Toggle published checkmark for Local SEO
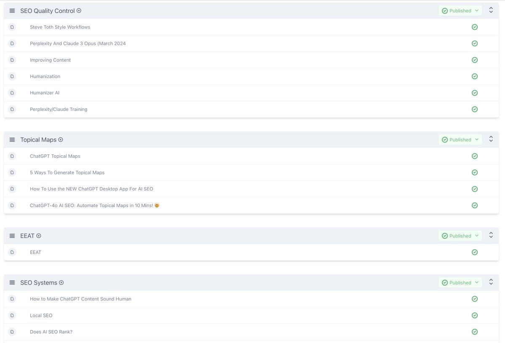Image resolution: width=505 pixels, height=343 pixels. pos(475,315)
